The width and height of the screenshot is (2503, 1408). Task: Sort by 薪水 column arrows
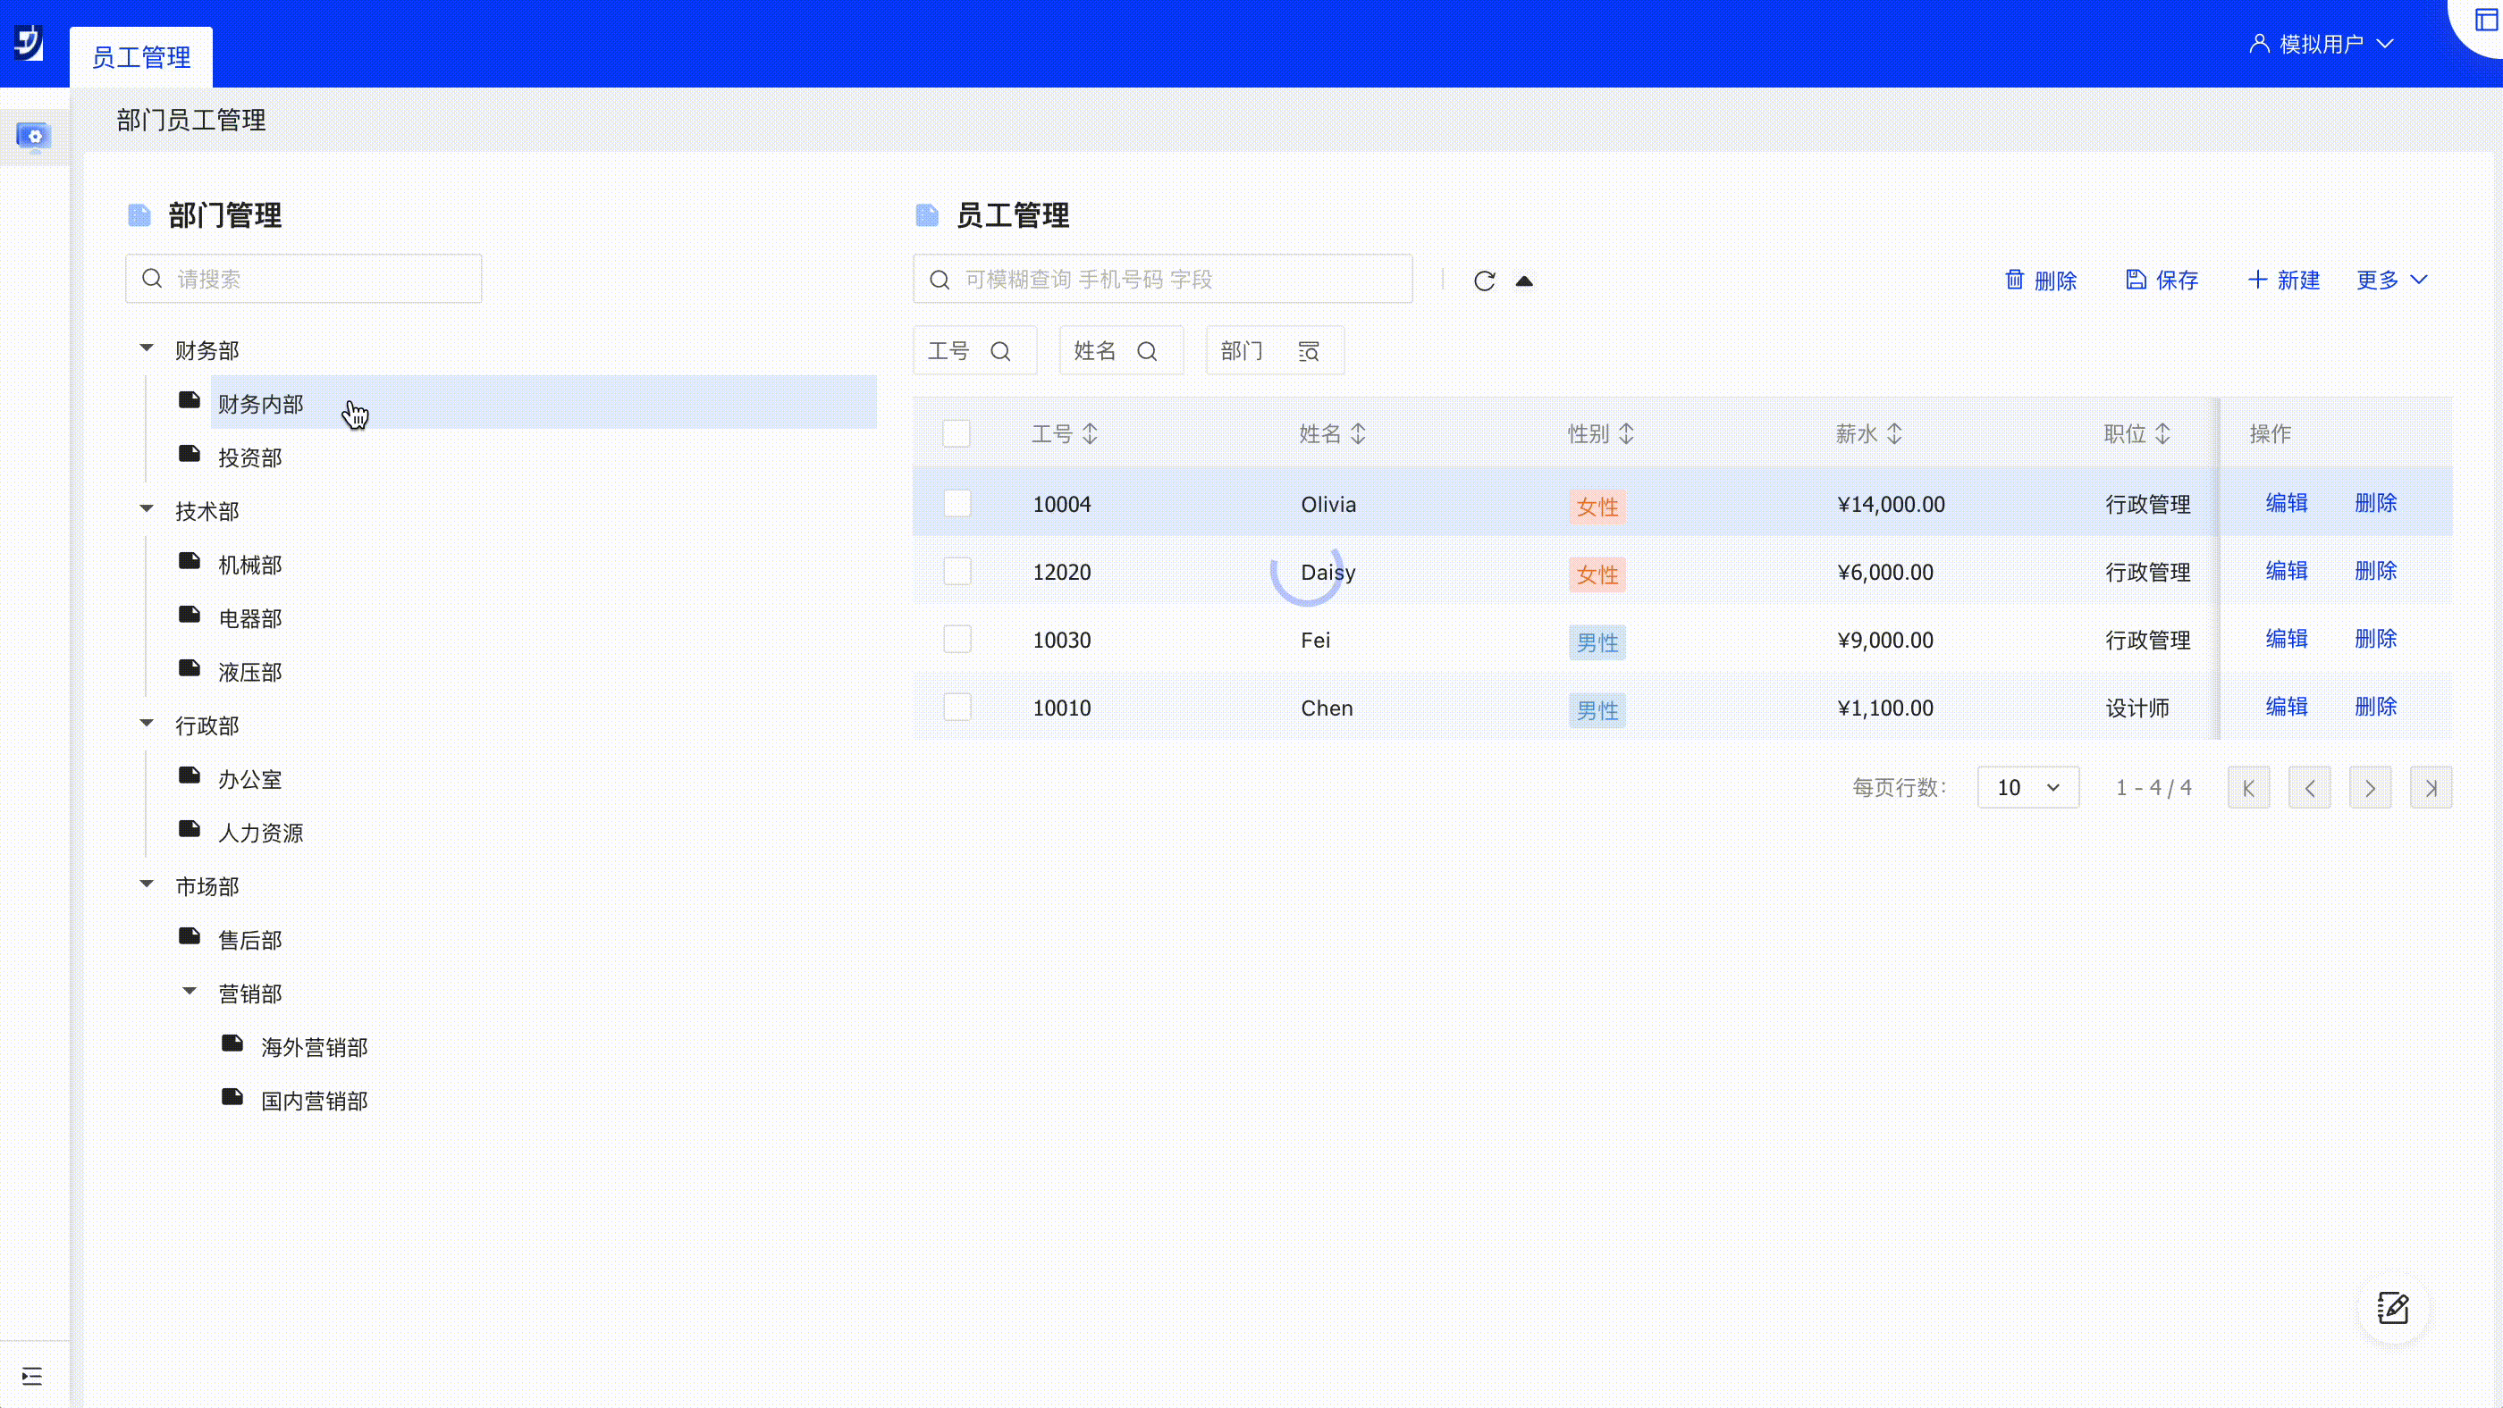[1893, 434]
